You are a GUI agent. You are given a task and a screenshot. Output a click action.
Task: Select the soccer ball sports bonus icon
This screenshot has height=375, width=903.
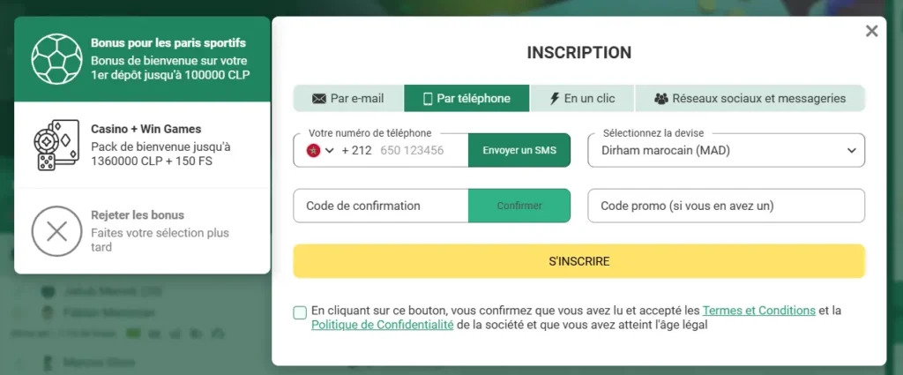pos(56,59)
